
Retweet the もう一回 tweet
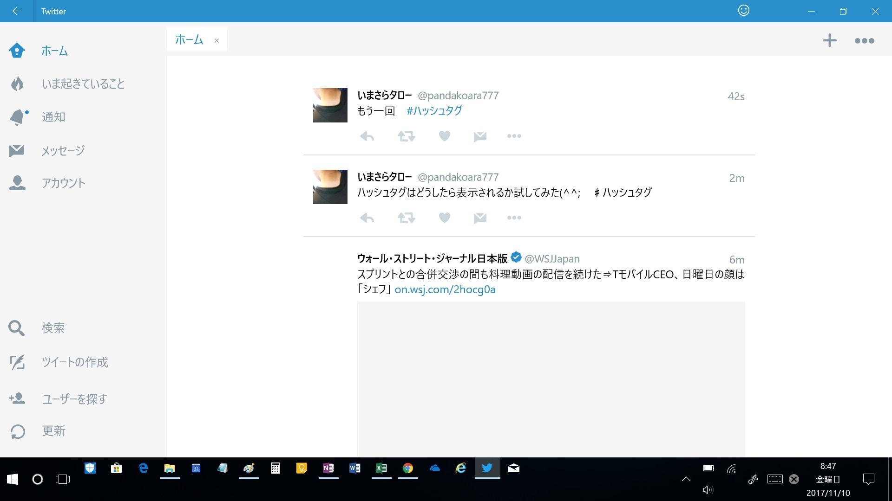407,136
